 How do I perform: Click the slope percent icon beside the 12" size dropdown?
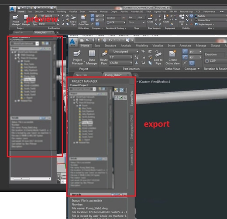(136, 57)
